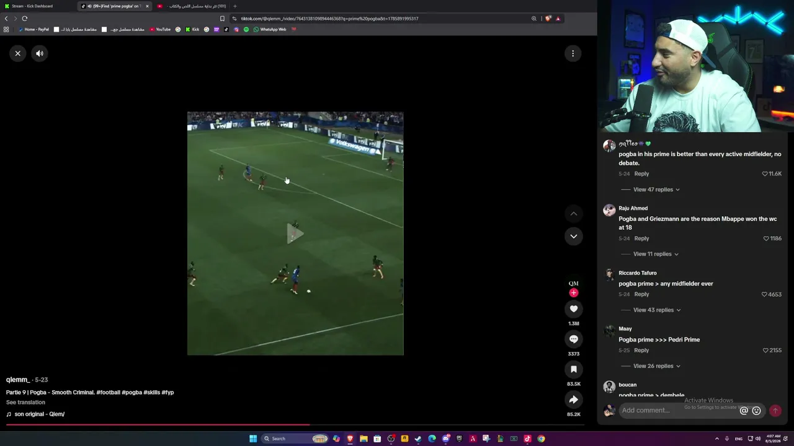Bookmark the video to favorites
794x446 pixels.
574,369
